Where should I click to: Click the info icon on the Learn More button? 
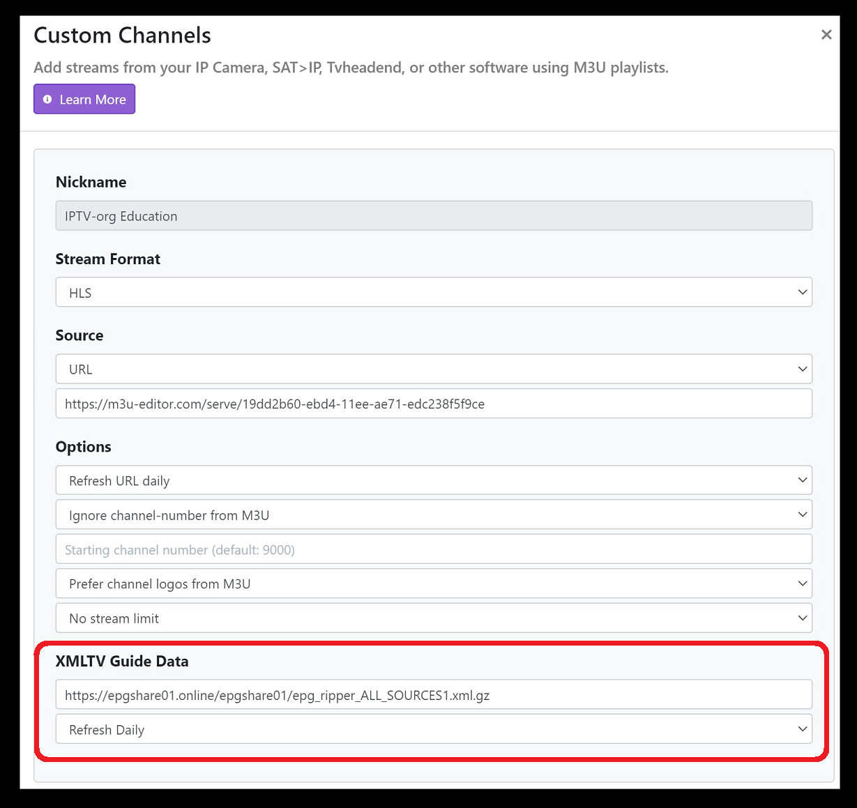47,99
